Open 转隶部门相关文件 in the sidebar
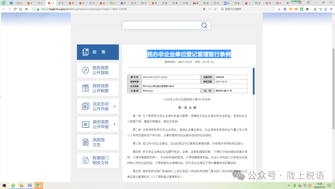 point(98,160)
